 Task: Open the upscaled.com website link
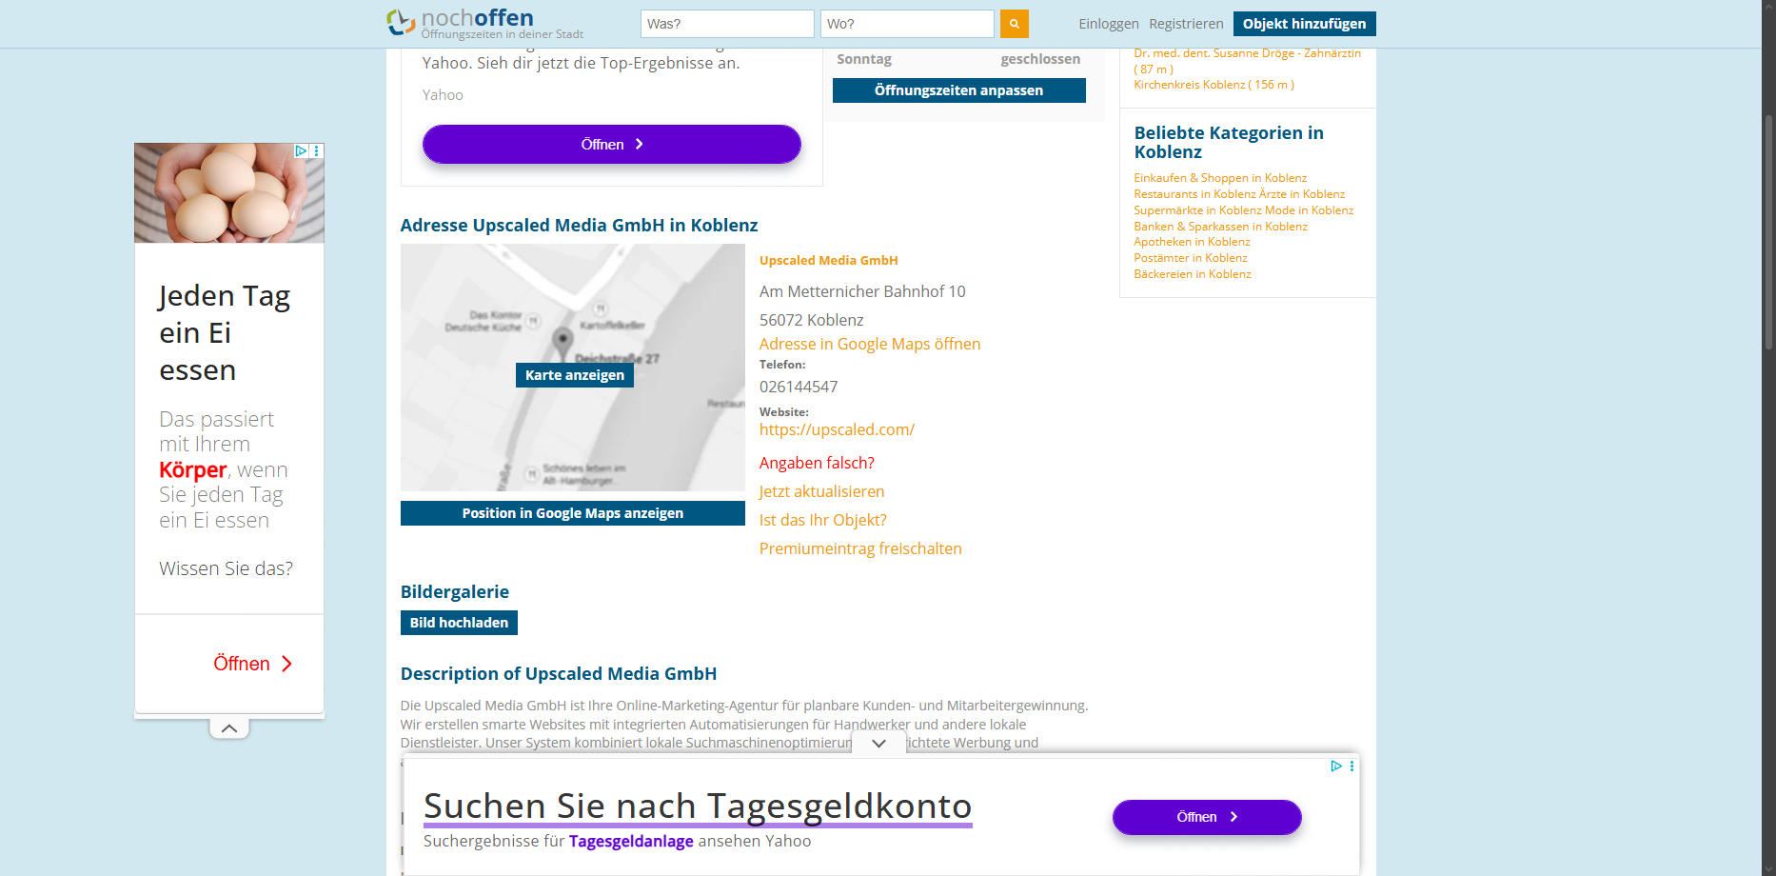point(837,429)
